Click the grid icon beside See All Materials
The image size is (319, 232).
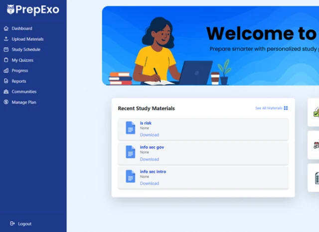[x=286, y=108]
